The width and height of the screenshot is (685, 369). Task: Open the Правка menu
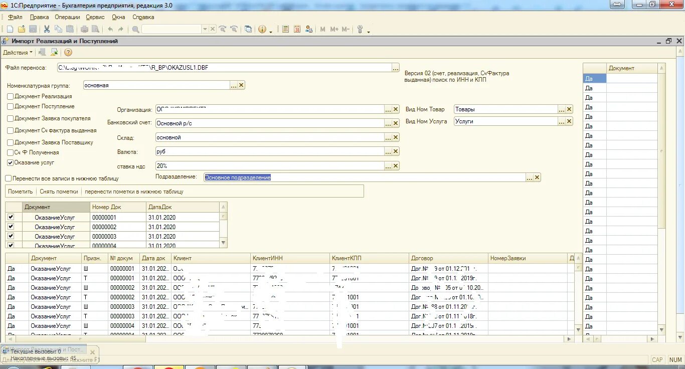point(40,17)
